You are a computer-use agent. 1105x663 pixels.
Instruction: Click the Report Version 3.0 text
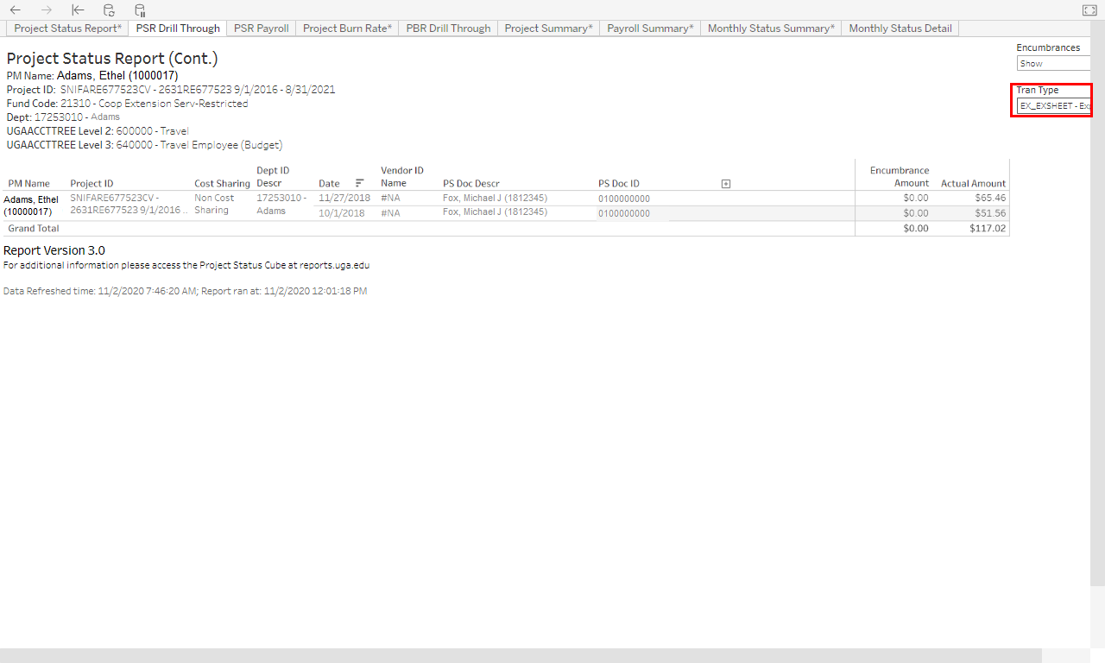54,250
